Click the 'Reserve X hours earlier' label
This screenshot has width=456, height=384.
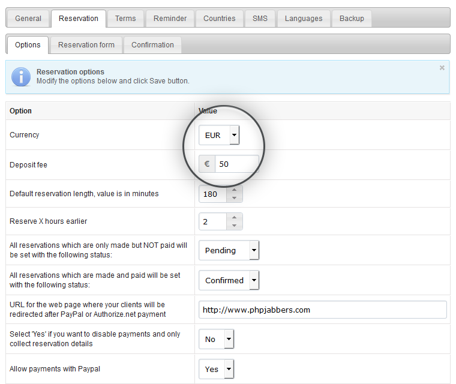coord(48,221)
